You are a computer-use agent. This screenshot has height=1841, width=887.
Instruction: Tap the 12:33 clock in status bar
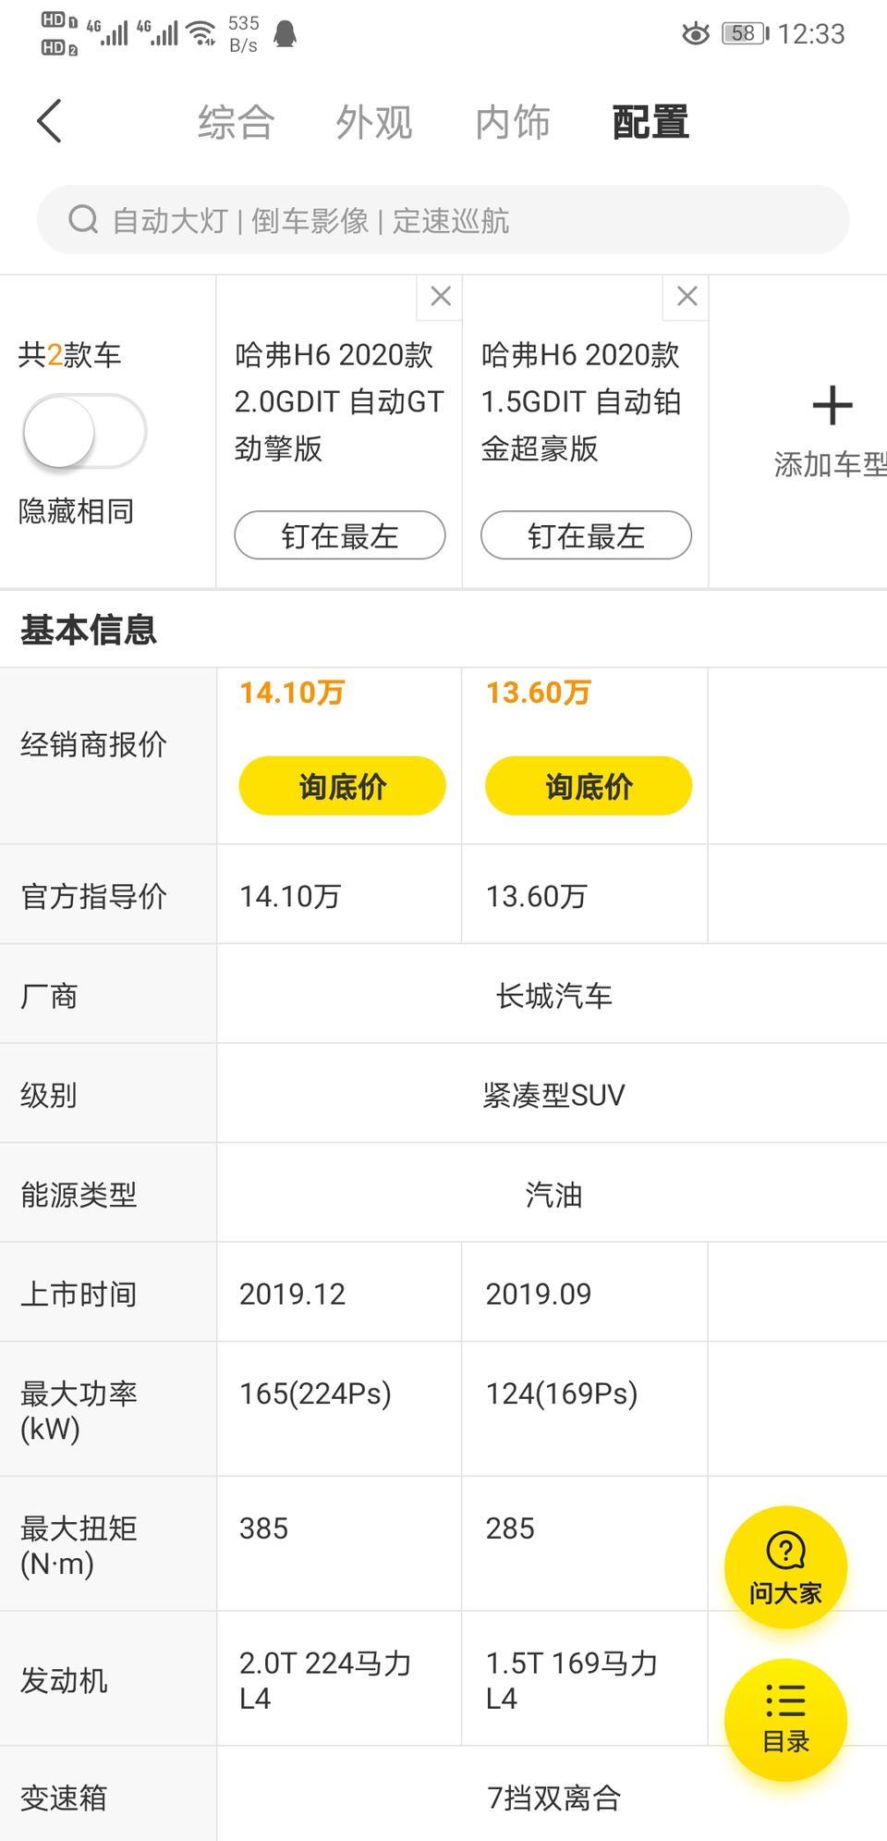pos(811,34)
